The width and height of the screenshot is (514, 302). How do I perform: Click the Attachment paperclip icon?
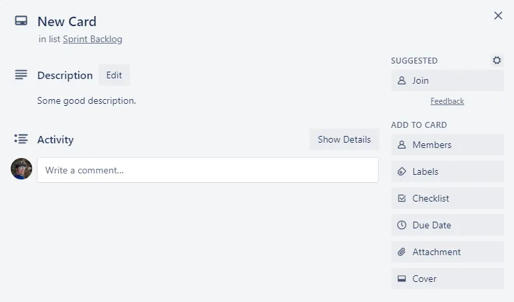point(402,252)
